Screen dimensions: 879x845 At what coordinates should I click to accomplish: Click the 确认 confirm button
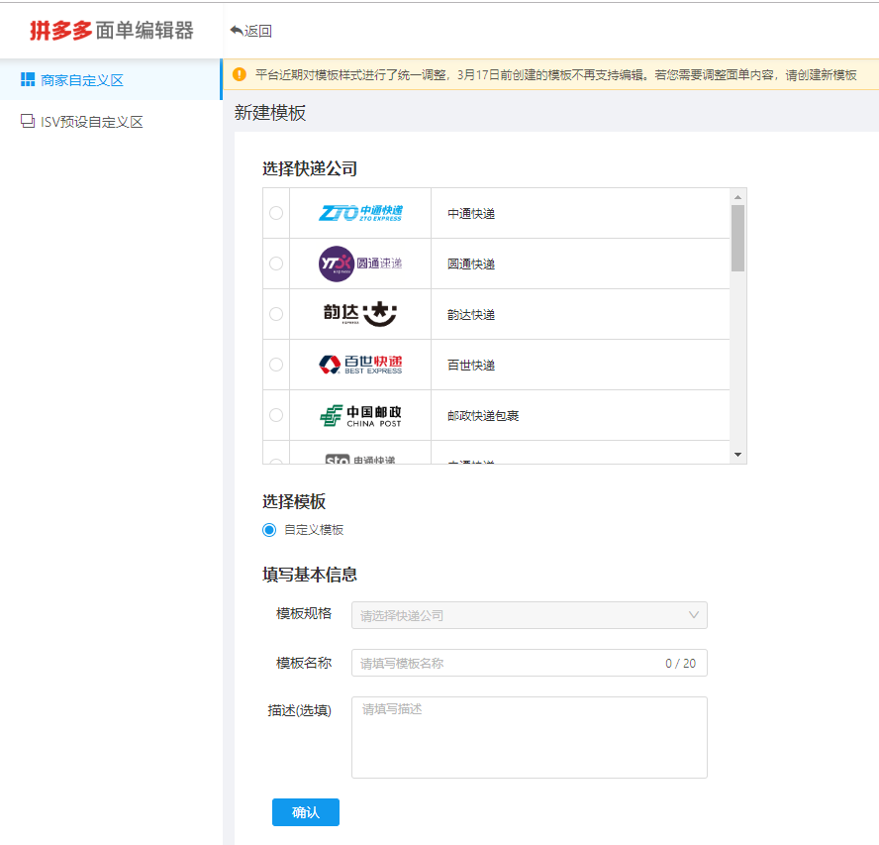306,812
